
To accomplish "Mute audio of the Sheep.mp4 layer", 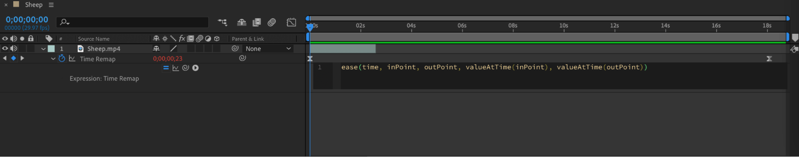I will pyautogui.click(x=14, y=48).
